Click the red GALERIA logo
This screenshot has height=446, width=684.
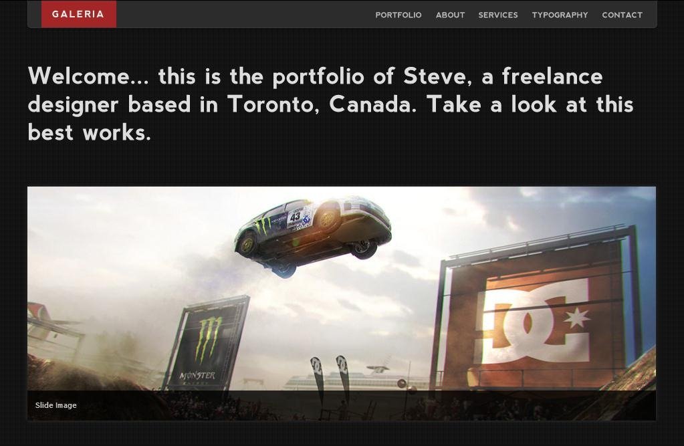(x=78, y=14)
